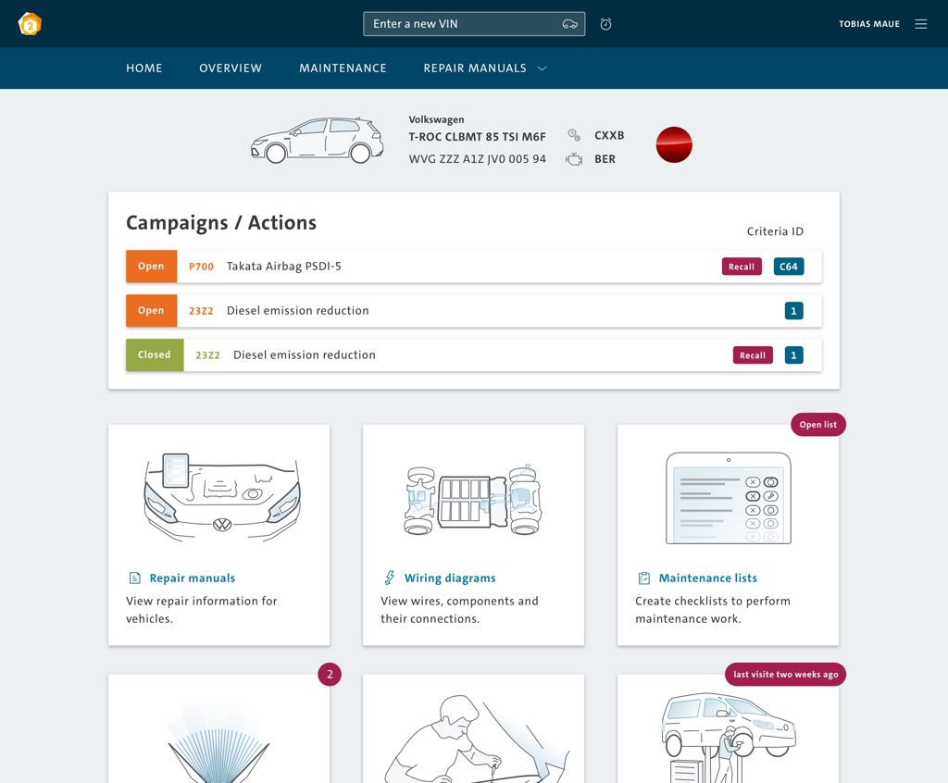Open the Wiring diagrams link
Viewport: 948px width, 783px height.
coord(450,578)
